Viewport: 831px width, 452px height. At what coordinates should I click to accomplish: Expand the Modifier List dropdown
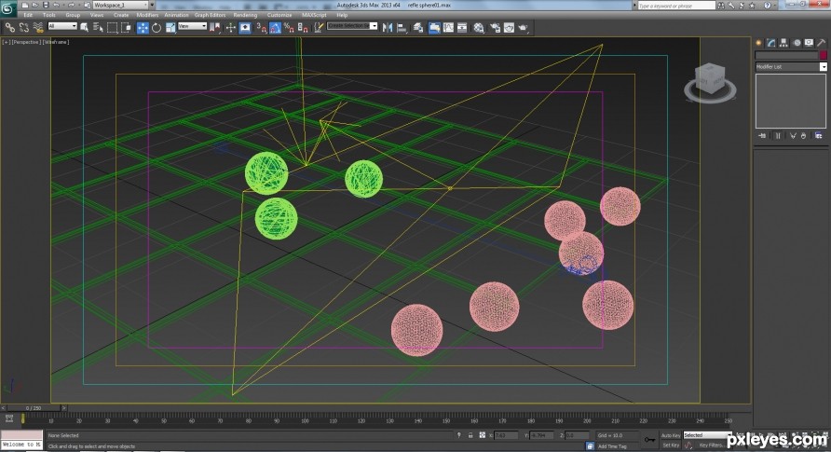coord(791,67)
